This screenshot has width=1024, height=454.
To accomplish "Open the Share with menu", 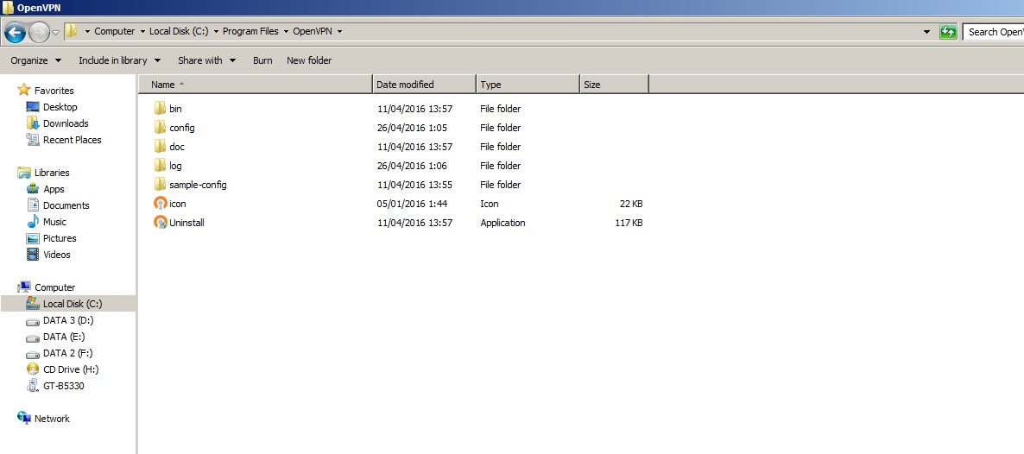I will coord(206,60).
